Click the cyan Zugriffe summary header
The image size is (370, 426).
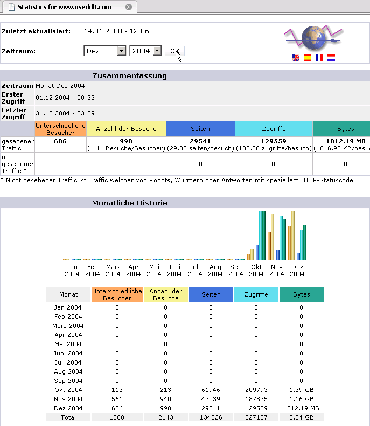(x=274, y=129)
